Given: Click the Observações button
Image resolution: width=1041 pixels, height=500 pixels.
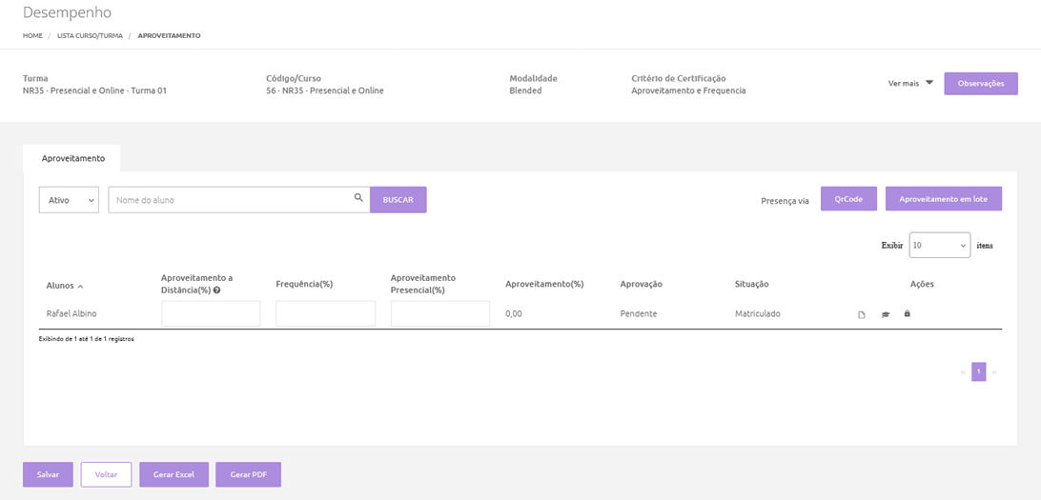Looking at the screenshot, I should (x=980, y=83).
